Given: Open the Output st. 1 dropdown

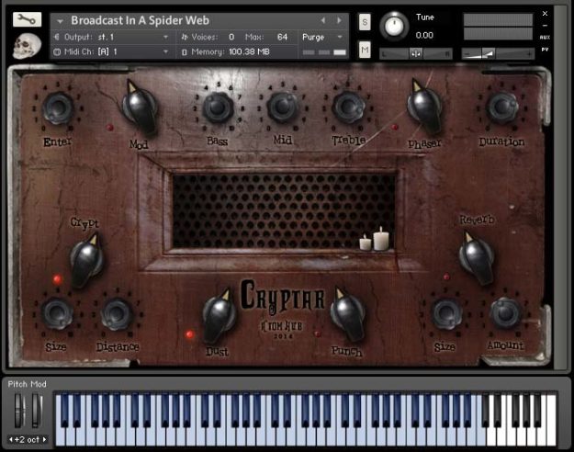Looking at the screenshot, I should pos(112,37).
